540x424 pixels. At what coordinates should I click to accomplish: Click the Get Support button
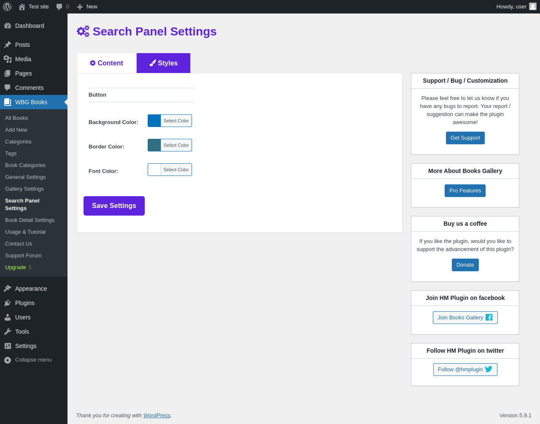pyautogui.click(x=465, y=138)
